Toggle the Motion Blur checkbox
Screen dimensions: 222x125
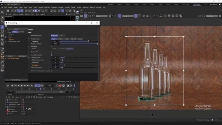pos(52,52)
